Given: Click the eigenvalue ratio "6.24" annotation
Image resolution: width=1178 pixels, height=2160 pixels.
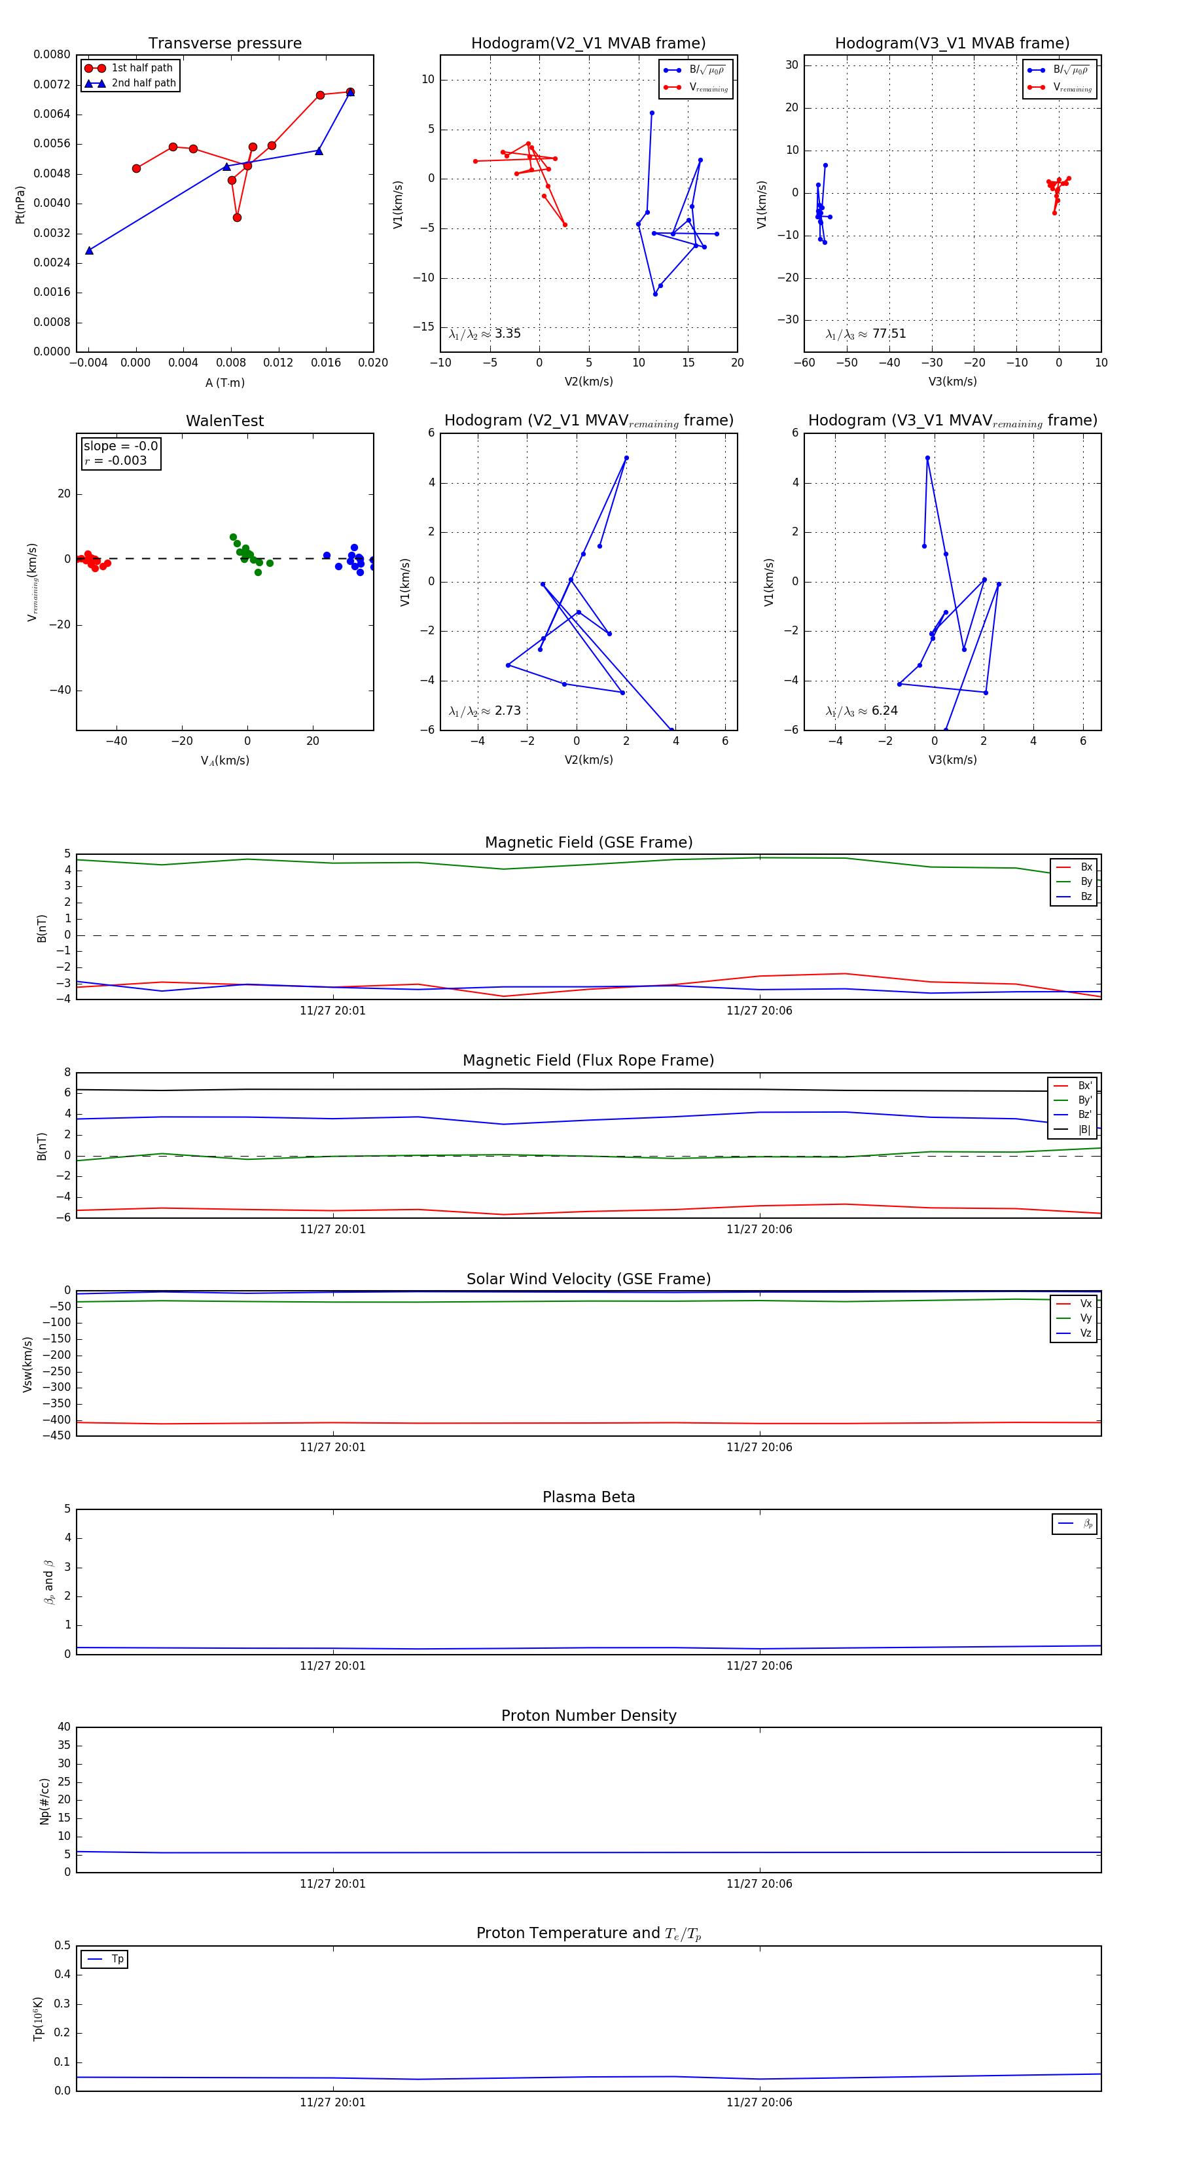Looking at the screenshot, I should pyautogui.click(x=862, y=711).
